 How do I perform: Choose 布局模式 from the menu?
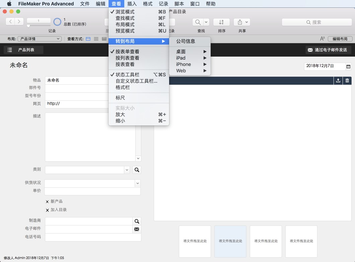coord(139,24)
